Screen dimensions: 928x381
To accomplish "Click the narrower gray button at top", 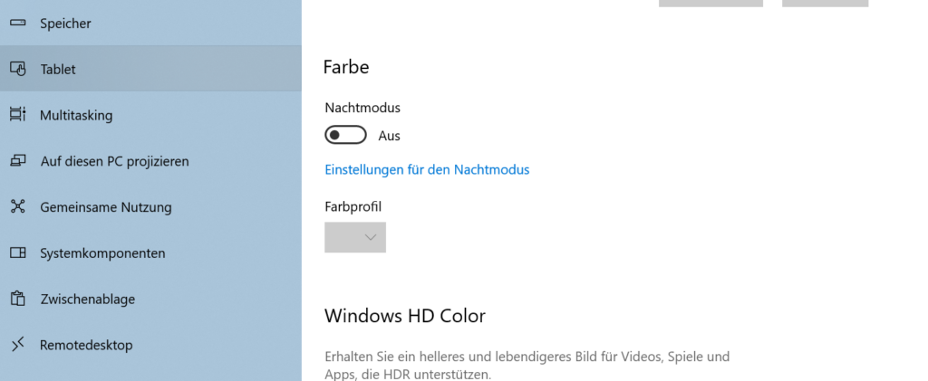I will click(x=825, y=3).
